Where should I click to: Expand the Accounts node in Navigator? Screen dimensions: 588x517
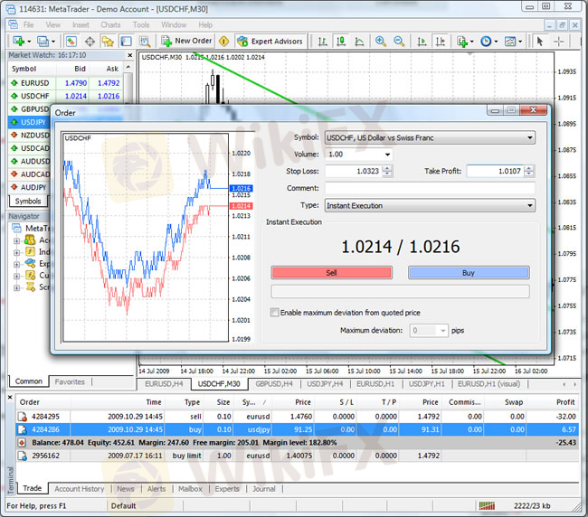tap(17, 240)
